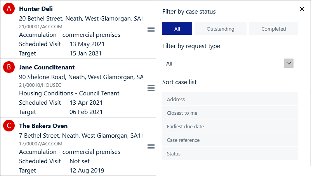Sort case list by Closest to me
The image size is (311, 176).
point(230,113)
